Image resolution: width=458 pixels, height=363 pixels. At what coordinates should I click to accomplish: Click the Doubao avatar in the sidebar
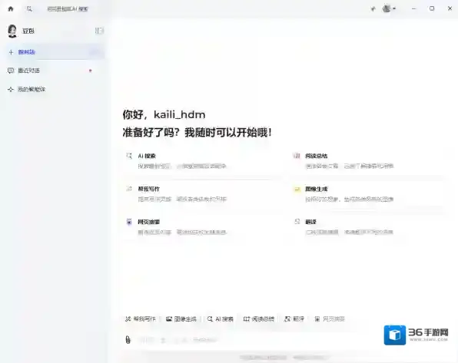(12, 31)
